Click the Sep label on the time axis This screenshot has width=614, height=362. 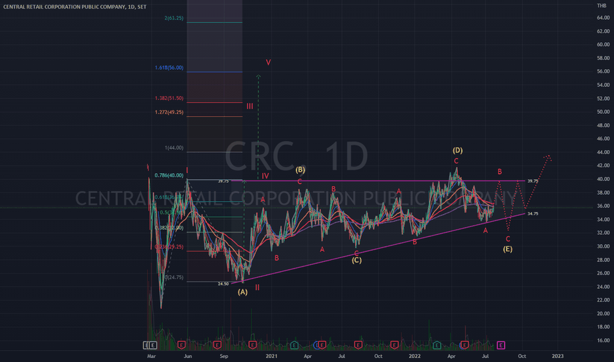pyautogui.click(x=223, y=356)
